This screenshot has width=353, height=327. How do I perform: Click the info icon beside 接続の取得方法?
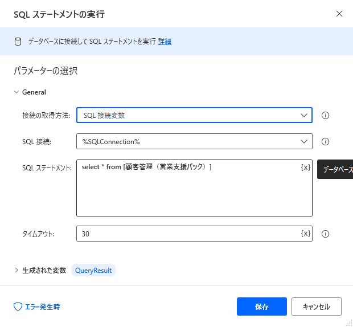(326, 115)
